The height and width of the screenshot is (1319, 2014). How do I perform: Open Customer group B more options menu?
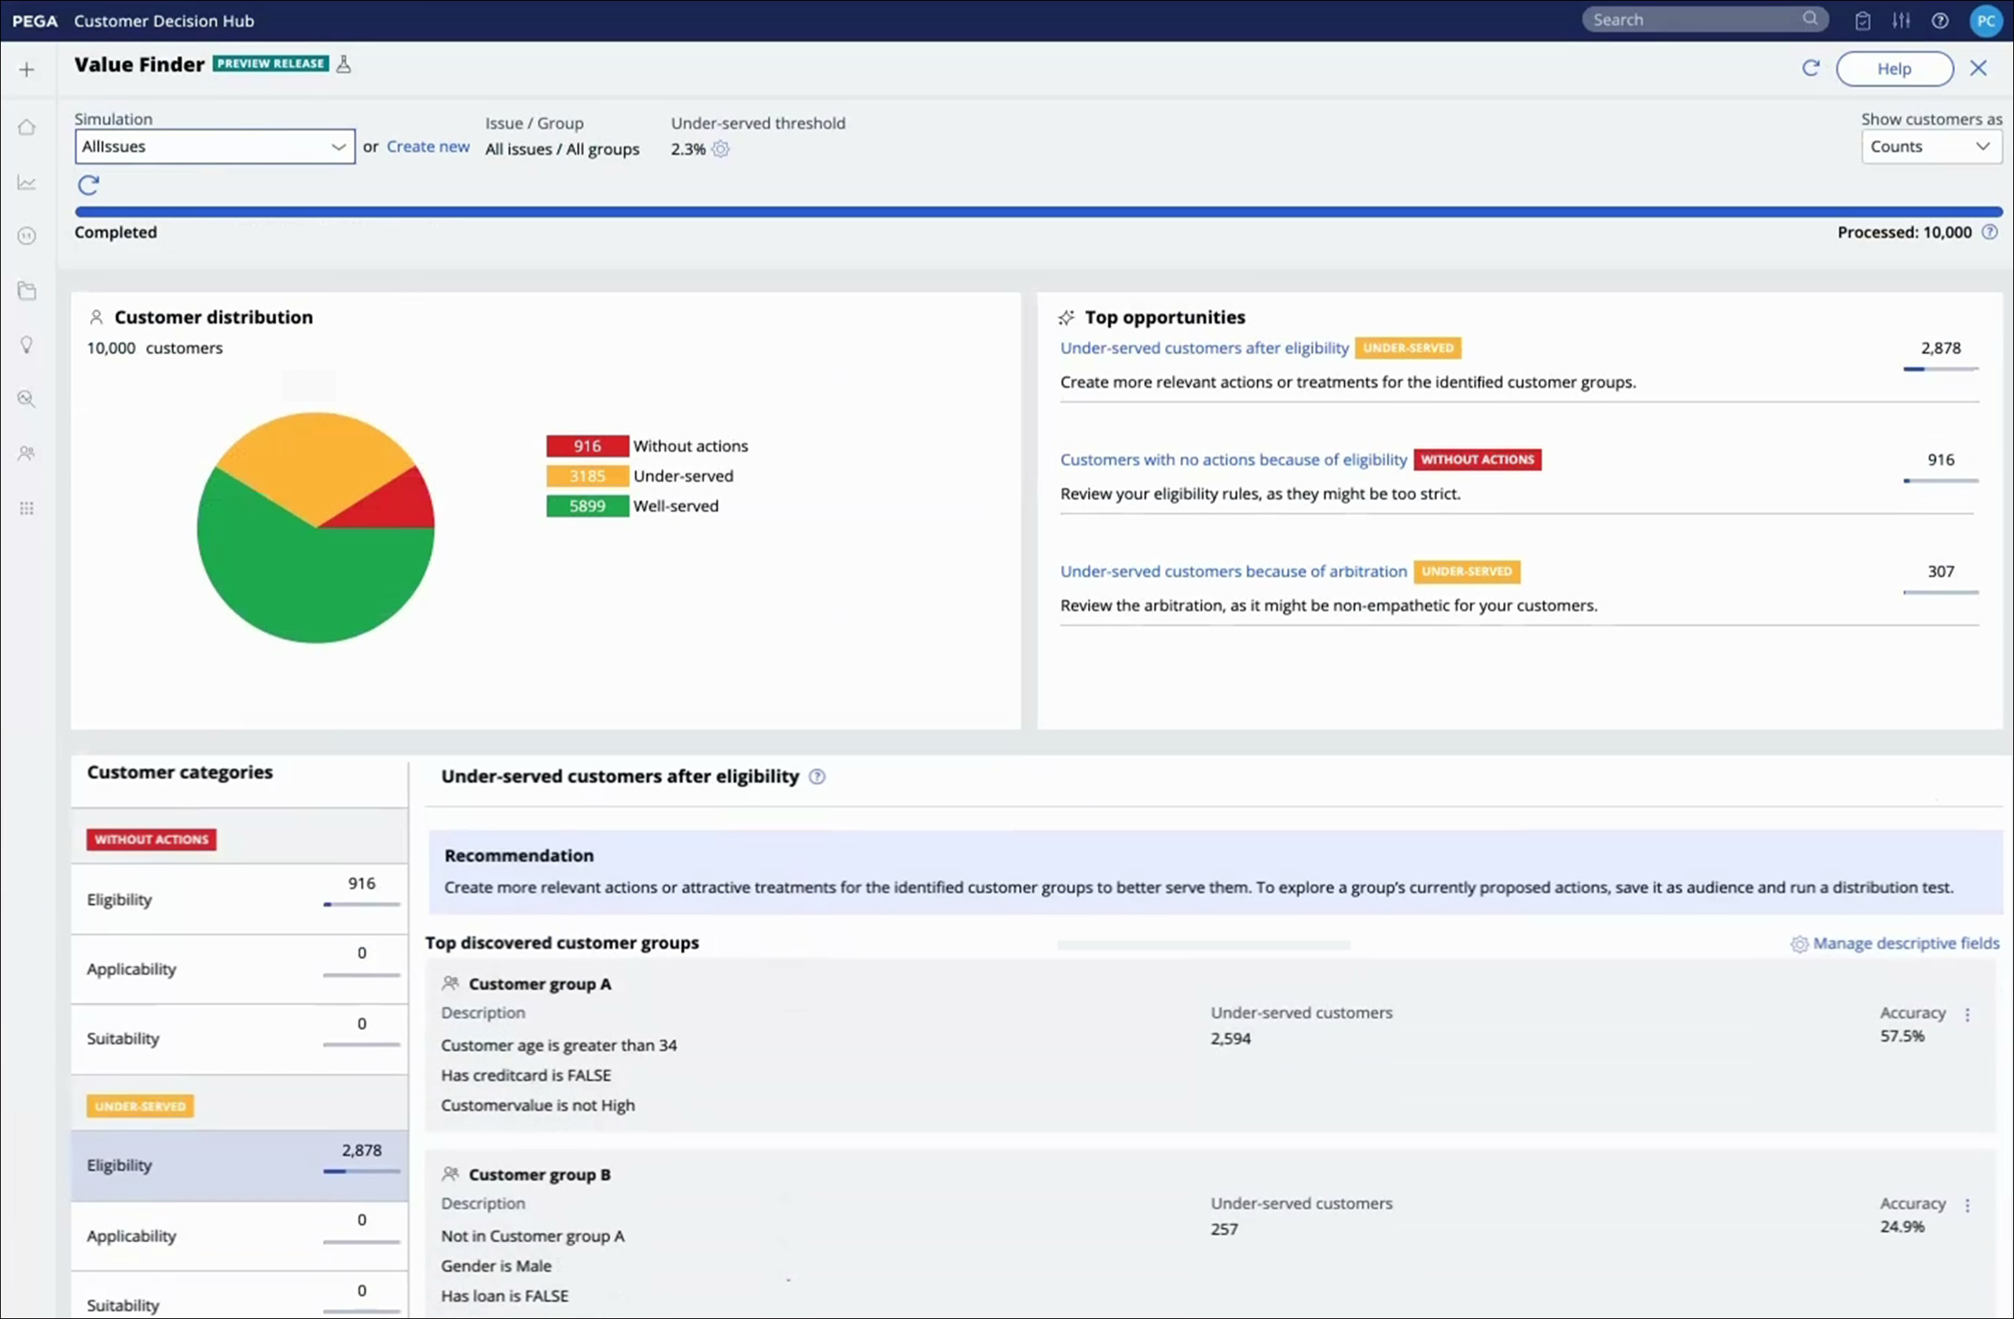pyautogui.click(x=1968, y=1205)
